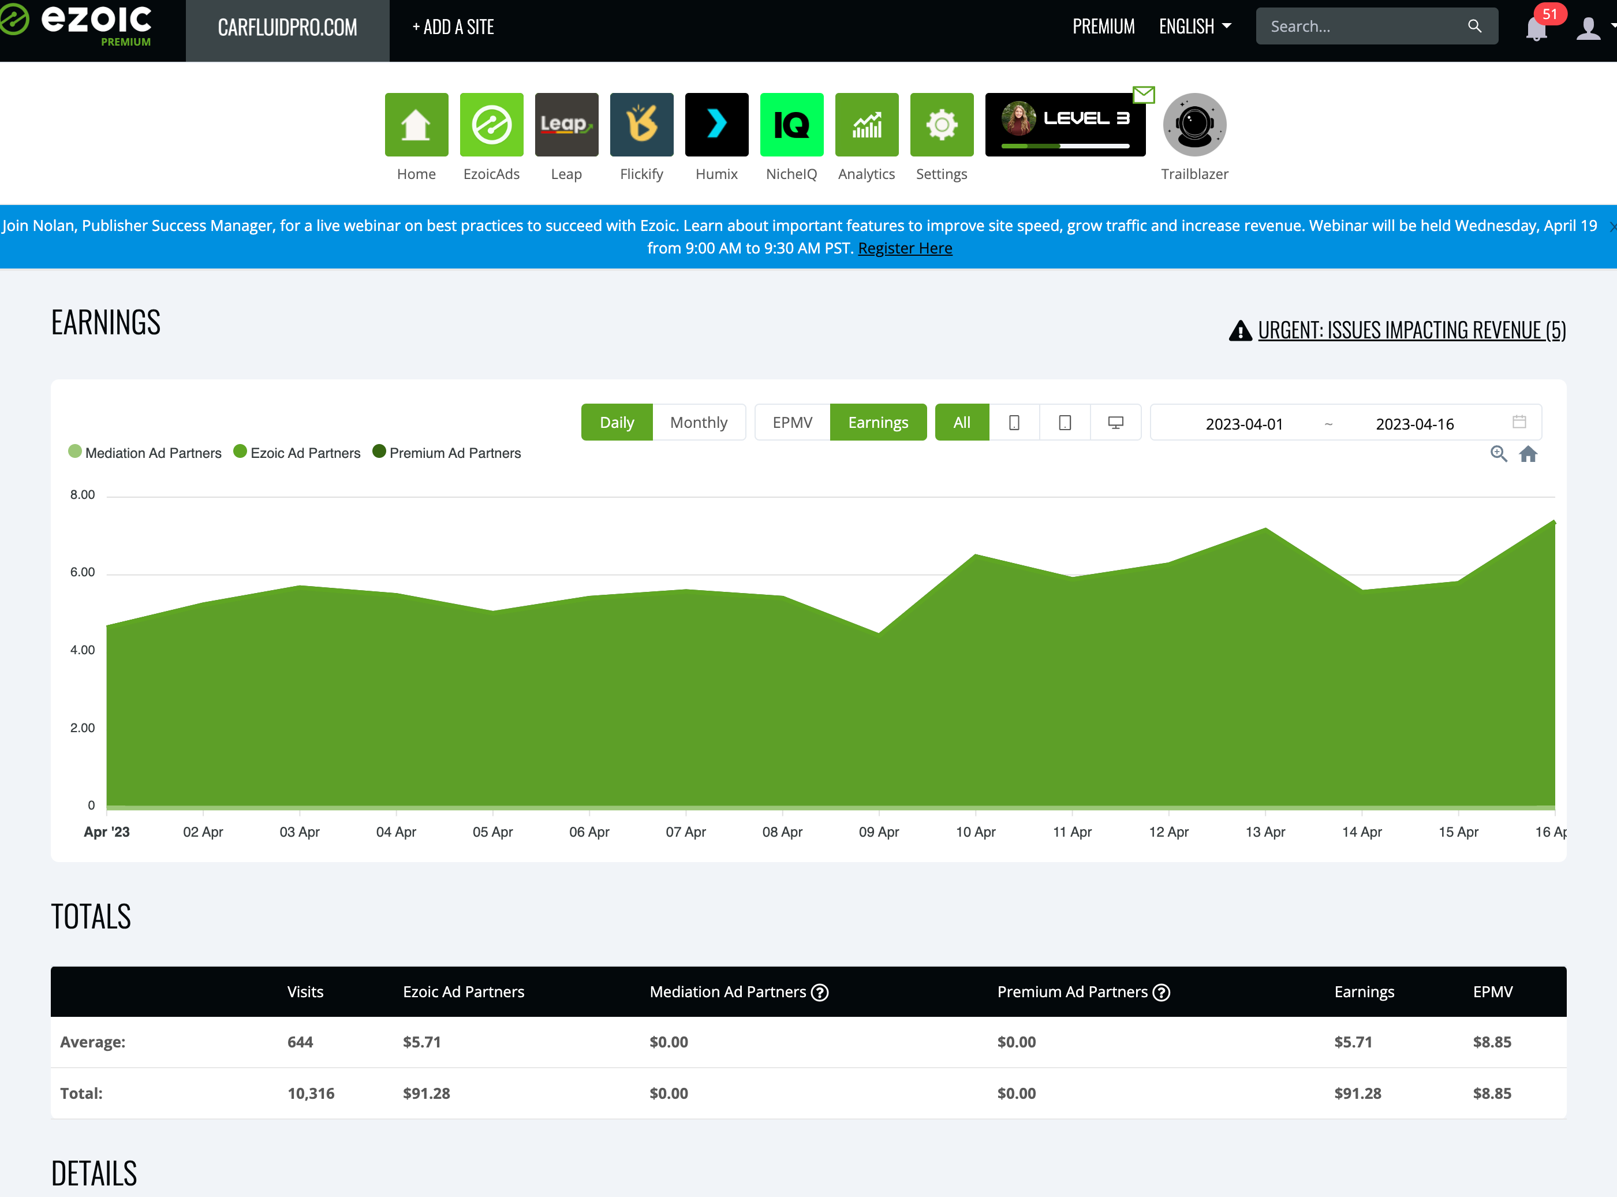Select total visits value 10,316
The image size is (1617, 1197).
click(311, 1094)
